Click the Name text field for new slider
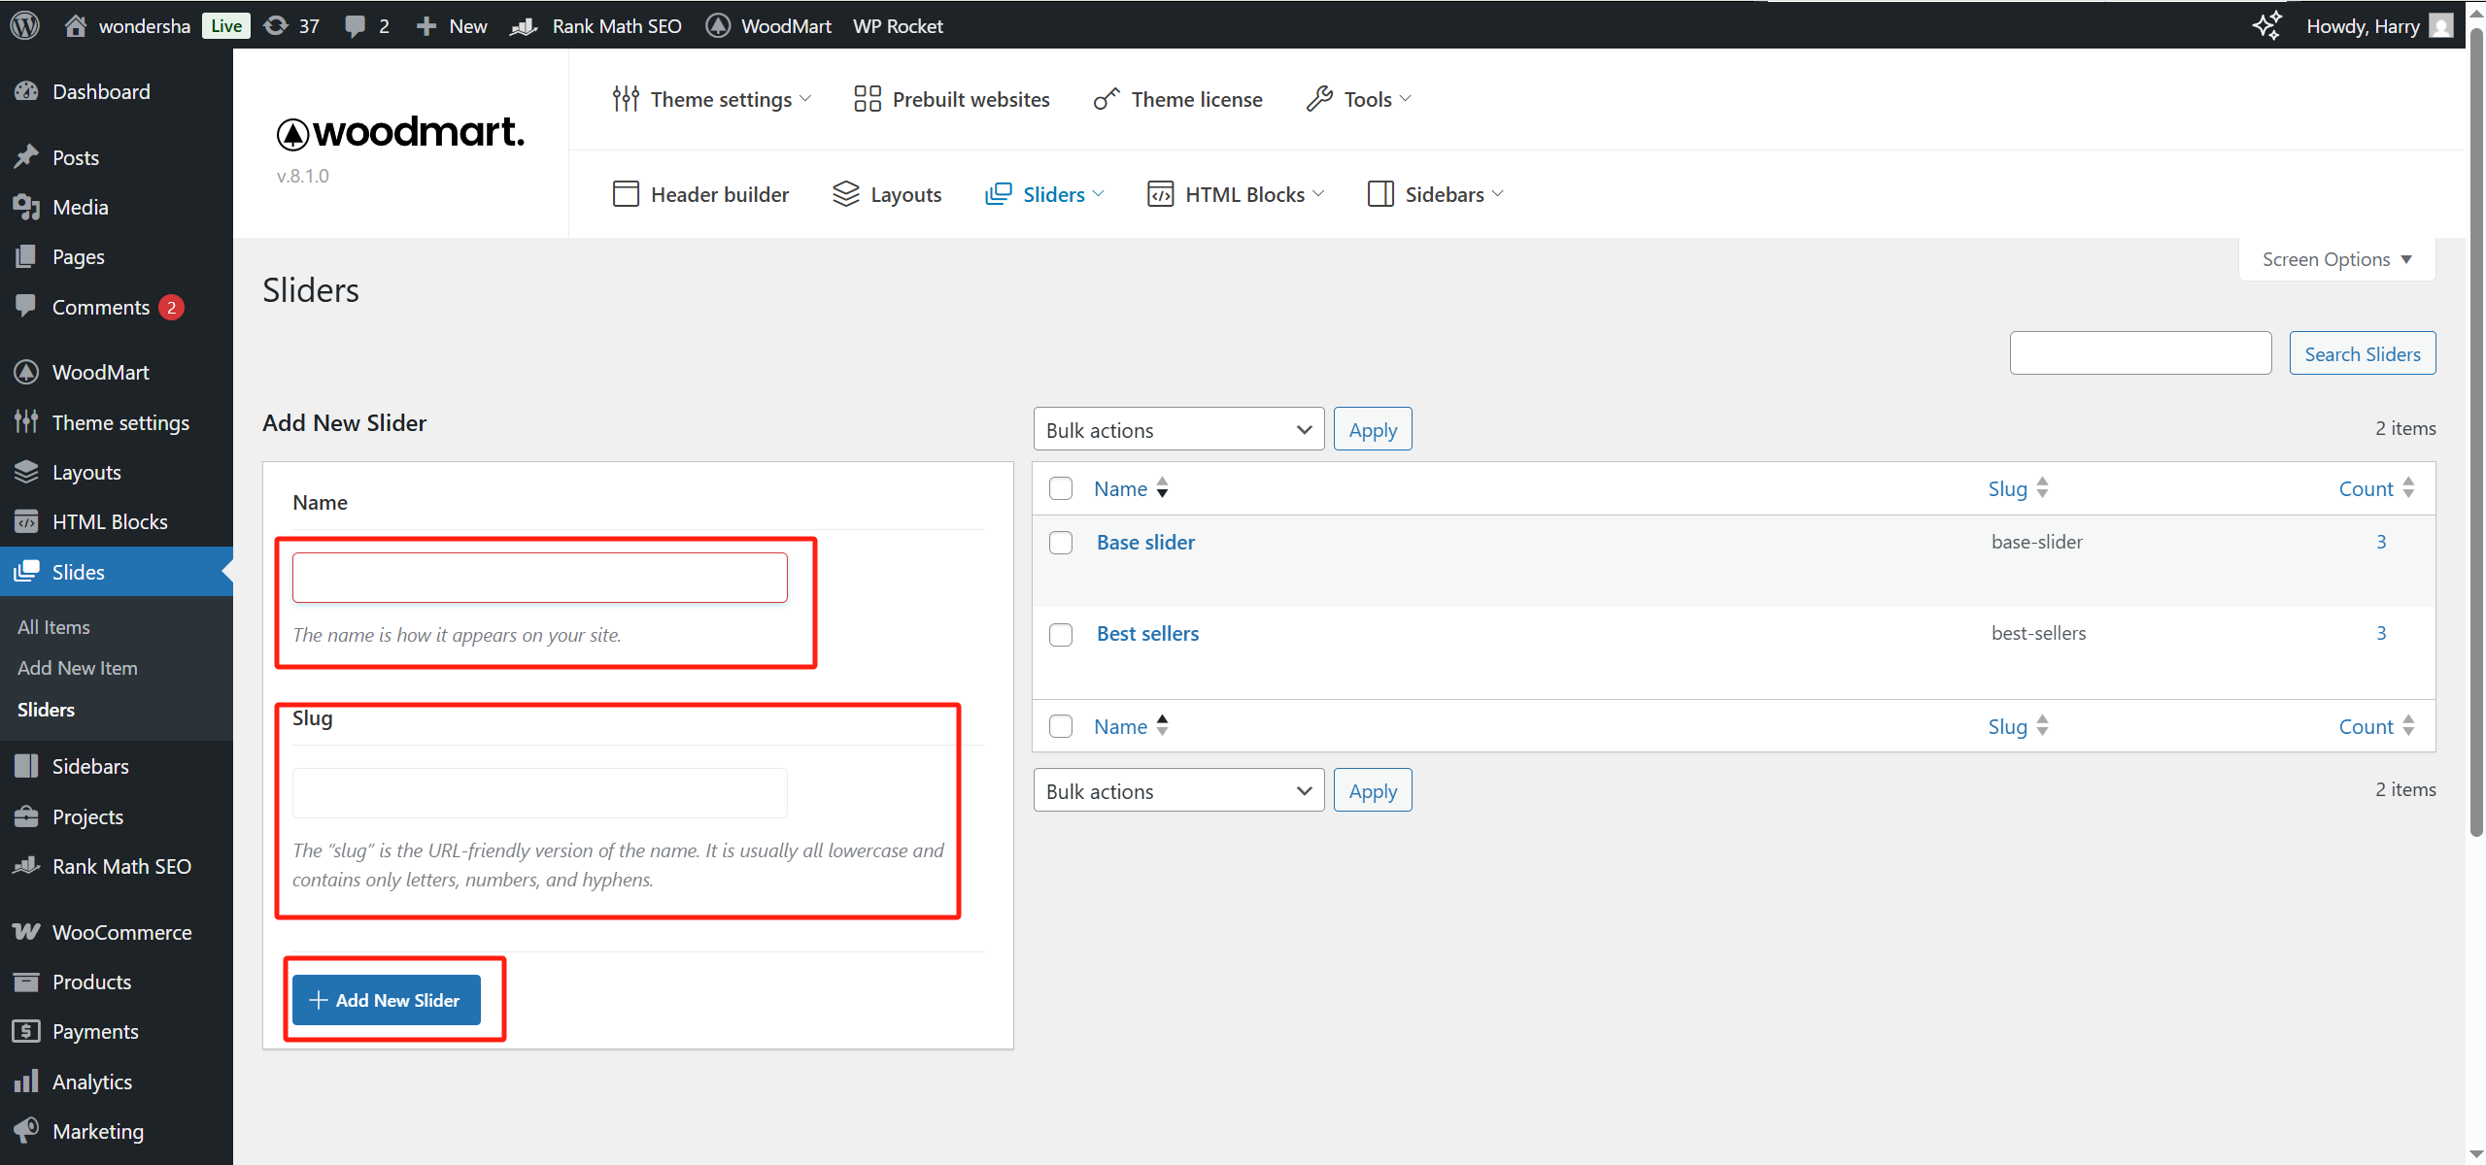The width and height of the screenshot is (2486, 1165). (539, 578)
